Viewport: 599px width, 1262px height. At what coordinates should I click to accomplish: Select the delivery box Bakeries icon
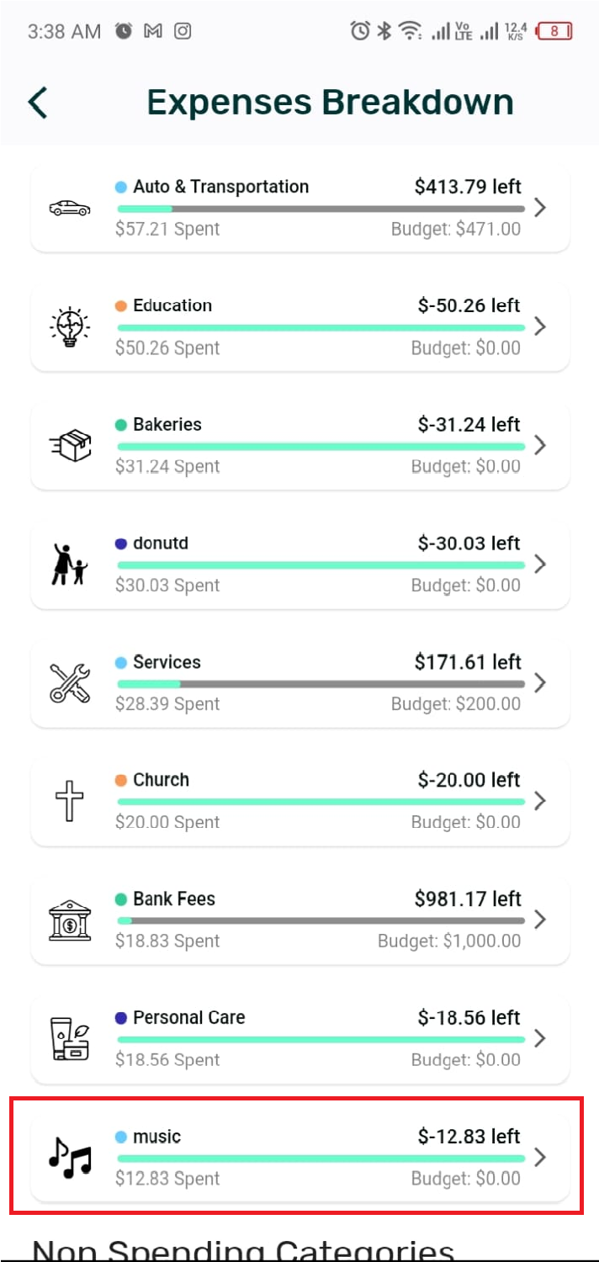click(x=70, y=445)
